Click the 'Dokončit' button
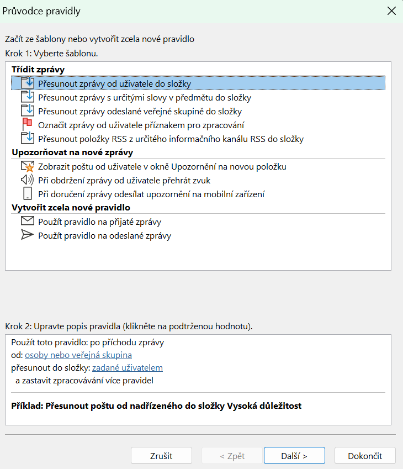This screenshot has height=469, width=403. pos(365,456)
